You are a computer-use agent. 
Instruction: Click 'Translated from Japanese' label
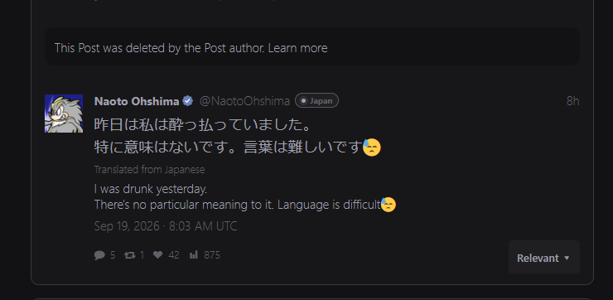tap(149, 170)
